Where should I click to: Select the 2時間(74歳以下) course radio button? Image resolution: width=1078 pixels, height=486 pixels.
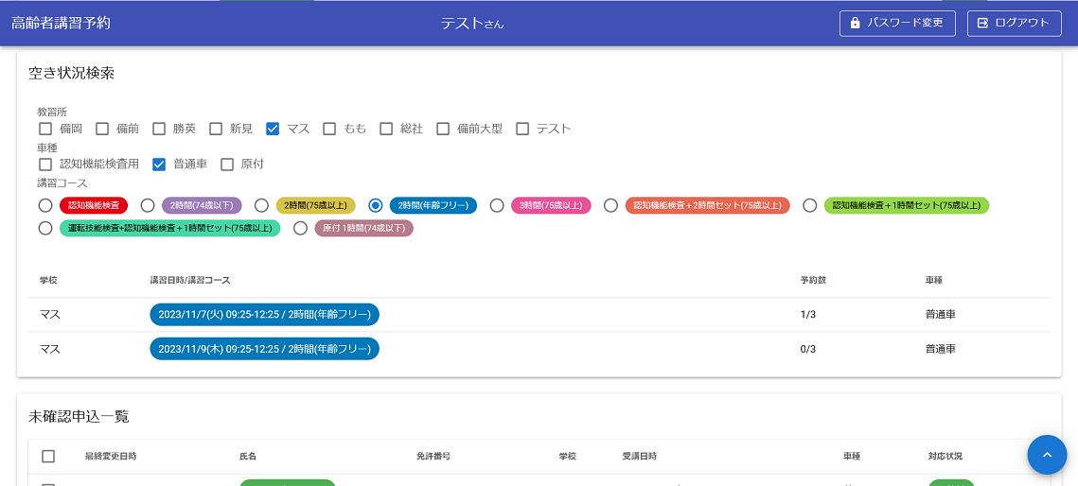click(148, 205)
